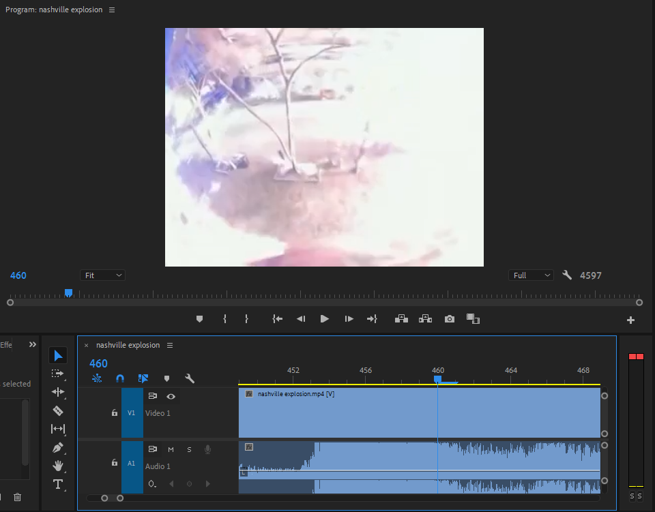Viewport: 655px width, 512px height.
Task: Select the Type tool
Action: pyautogui.click(x=58, y=484)
